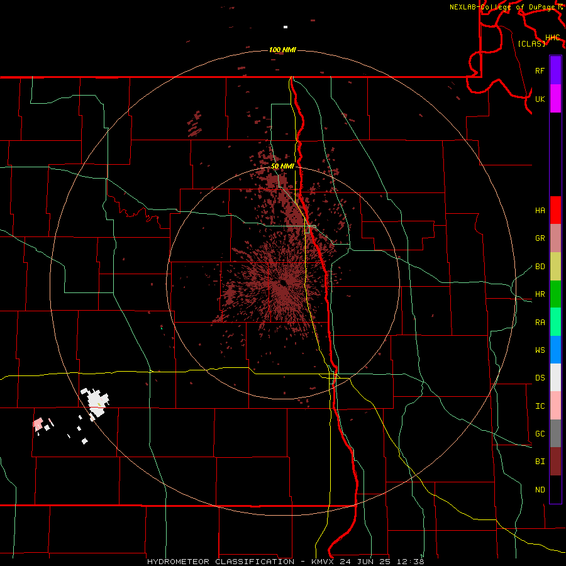The width and height of the screenshot is (566, 566).
Task: Click the BI legend label
Action: 540,462
